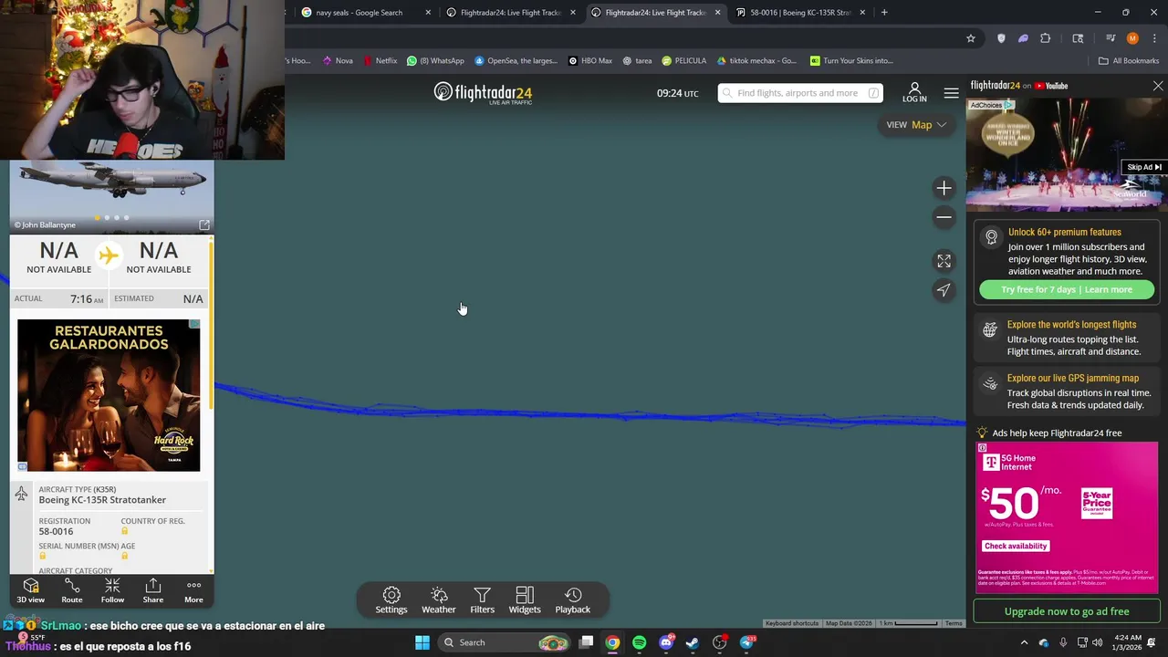This screenshot has height=657, width=1168.
Task: Switch to first Flightradar24 tab
Action: (510, 13)
